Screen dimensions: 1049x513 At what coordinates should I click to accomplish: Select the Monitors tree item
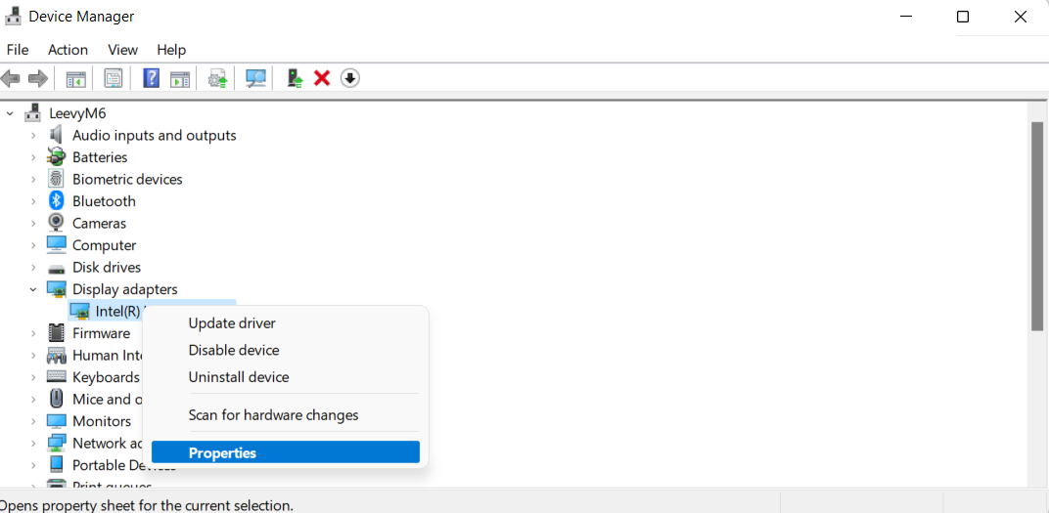point(102,421)
